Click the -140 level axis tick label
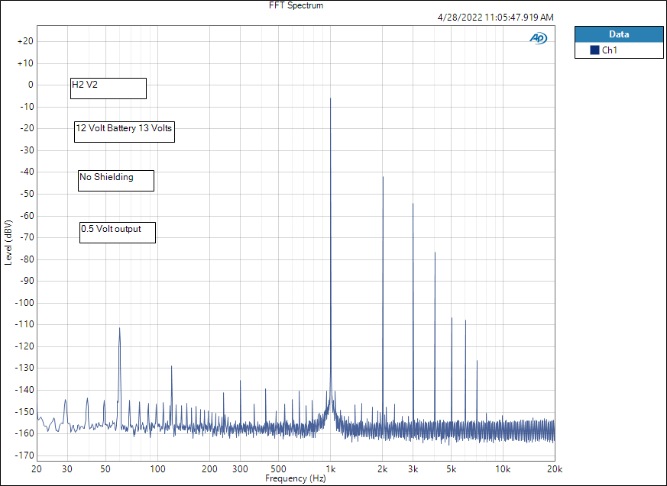The width and height of the screenshot is (667, 486). tap(24, 390)
